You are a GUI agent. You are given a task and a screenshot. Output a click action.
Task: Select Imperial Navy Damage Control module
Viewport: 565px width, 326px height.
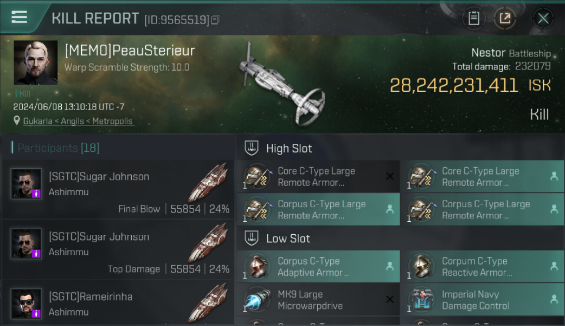(x=482, y=299)
